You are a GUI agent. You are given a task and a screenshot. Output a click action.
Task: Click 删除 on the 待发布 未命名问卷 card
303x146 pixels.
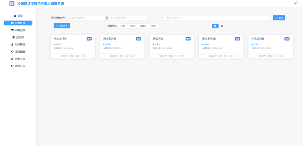[78, 56]
